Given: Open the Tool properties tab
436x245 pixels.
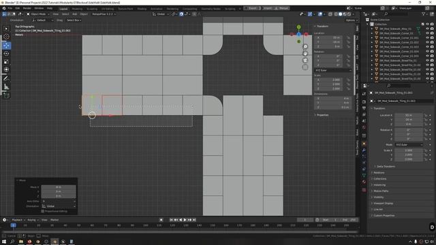Looking at the screenshot, I should coord(364,94).
